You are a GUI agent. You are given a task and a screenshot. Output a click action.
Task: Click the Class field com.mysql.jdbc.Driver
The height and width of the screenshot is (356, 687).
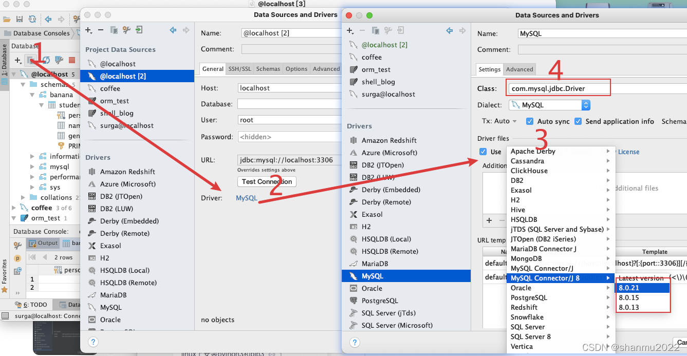pos(598,88)
